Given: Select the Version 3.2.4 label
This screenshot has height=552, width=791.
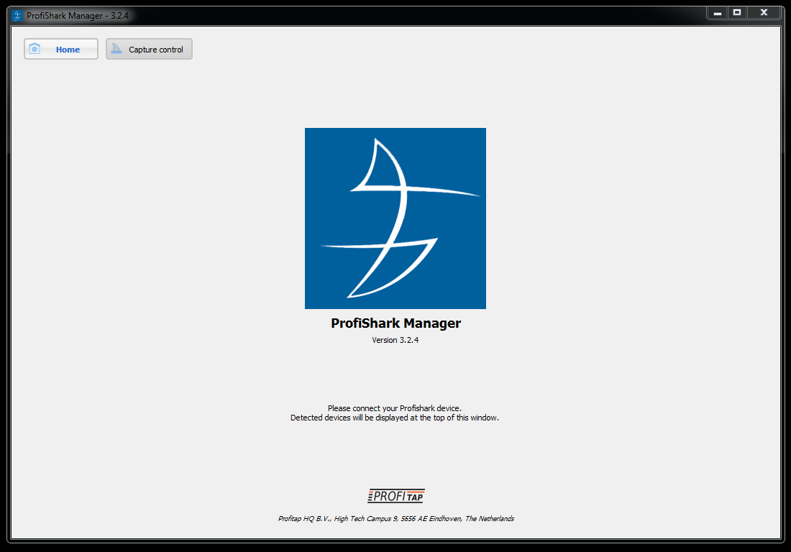Looking at the screenshot, I should tap(395, 340).
